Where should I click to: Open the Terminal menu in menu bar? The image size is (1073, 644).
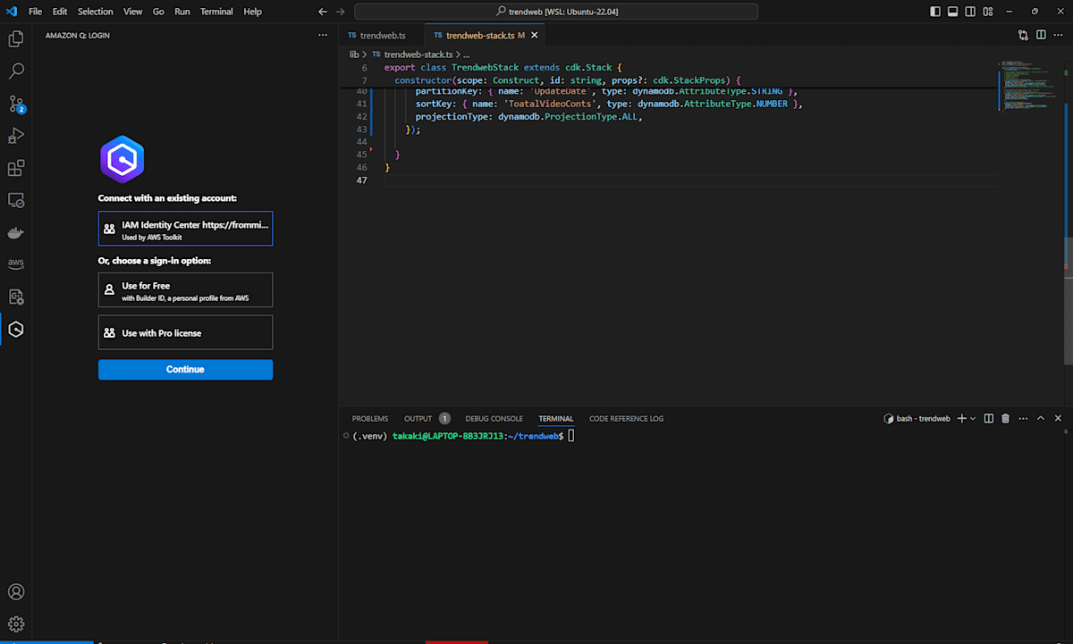(x=215, y=12)
